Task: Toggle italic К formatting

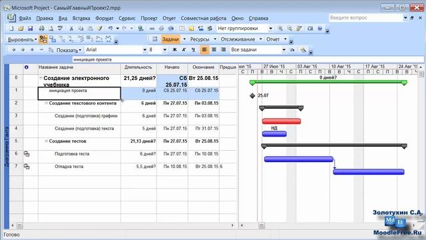Action: pyautogui.click(x=184, y=50)
